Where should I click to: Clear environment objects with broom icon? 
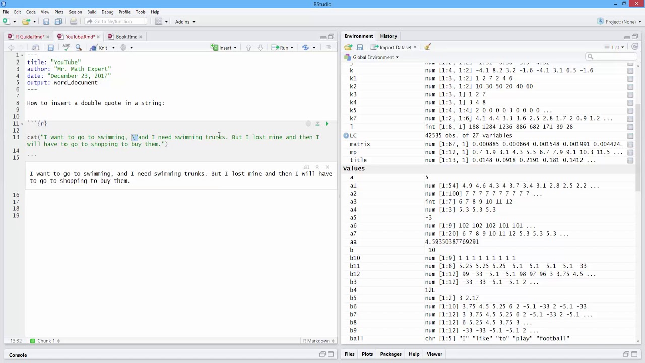point(428,47)
